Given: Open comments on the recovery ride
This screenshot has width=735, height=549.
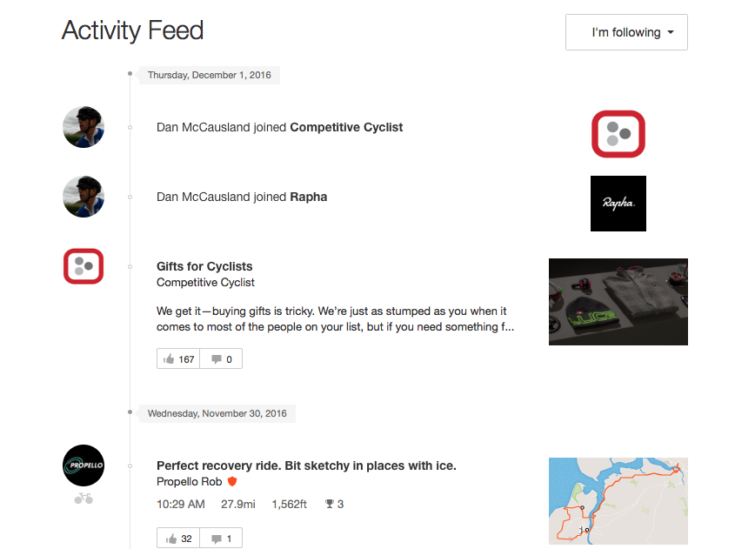Looking at the screenshot, I should pyautogui.click(x=221, y=539).
